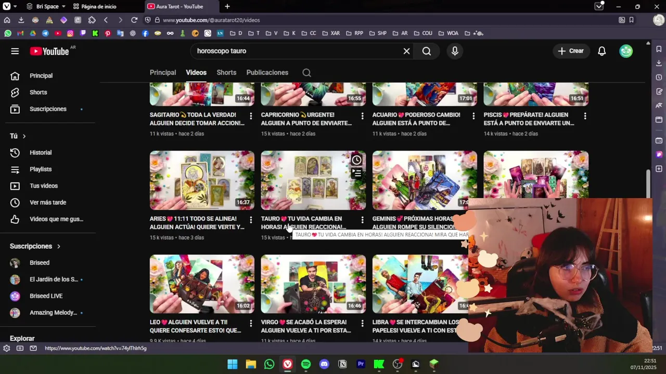Open more options for PISCIS video
Viewport: 666px width, 374px height.
point(585,116)
